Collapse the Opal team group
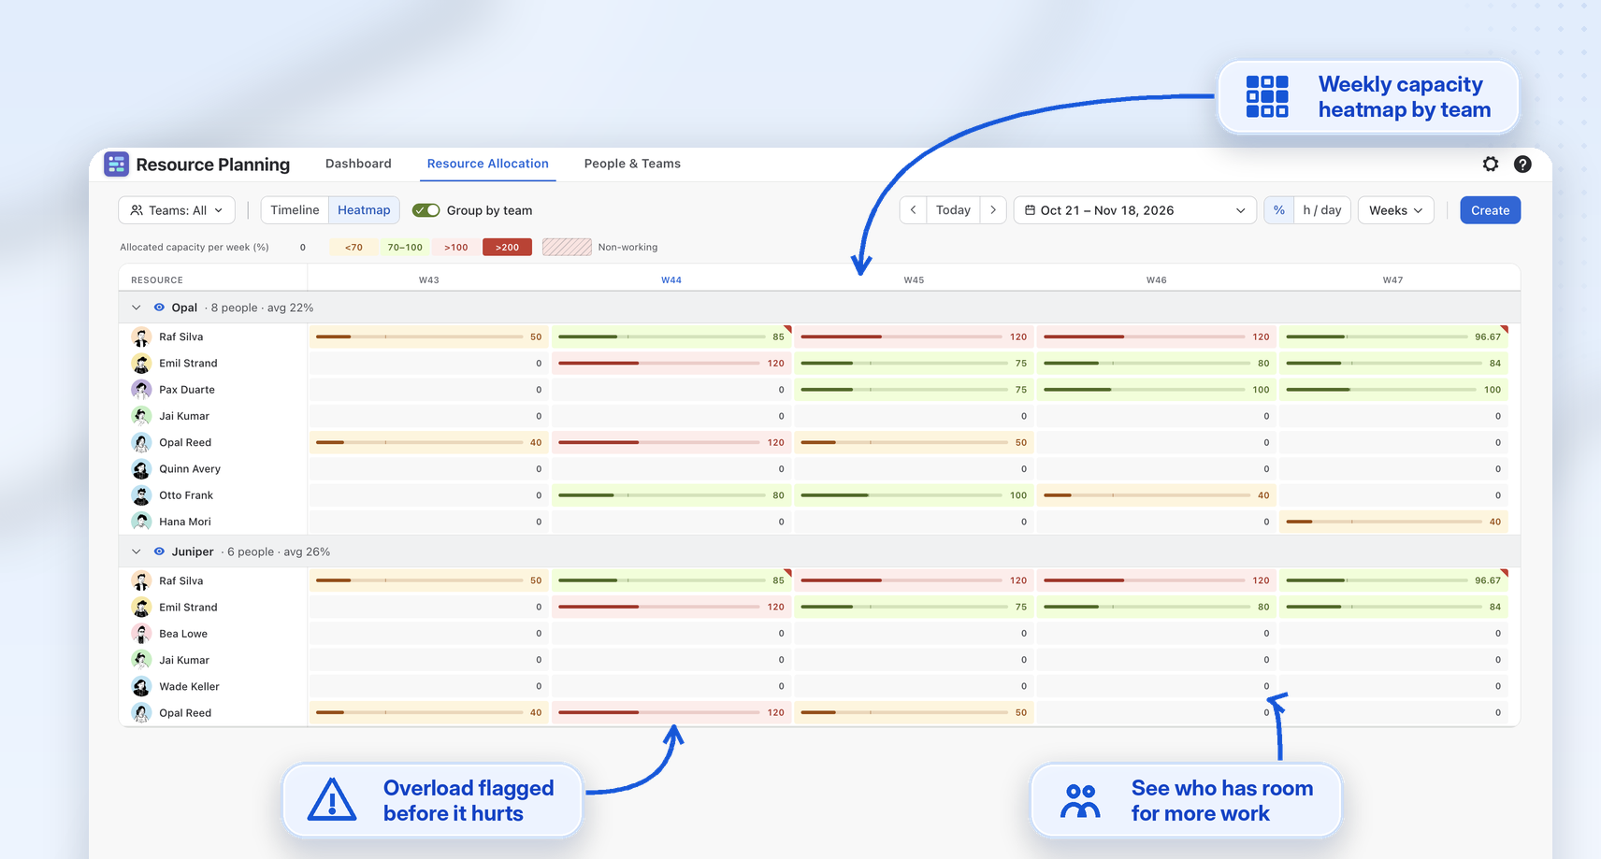The image size is (1601, 859). [137, 308]
